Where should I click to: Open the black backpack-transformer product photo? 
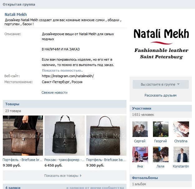64,135
